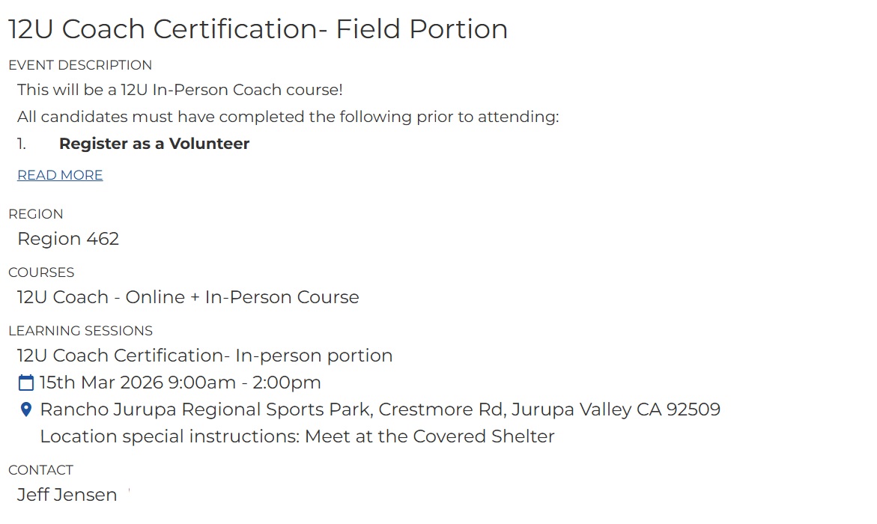Screen dimensions: 877x524
Task: Open the READ MORE link
Action: point(60,175)
